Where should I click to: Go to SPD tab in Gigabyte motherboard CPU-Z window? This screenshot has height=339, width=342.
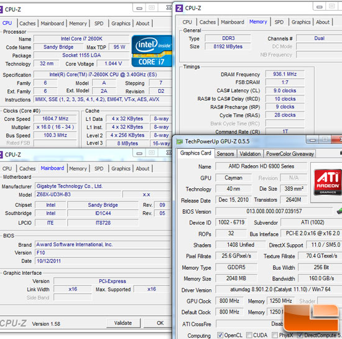(99, 169)
